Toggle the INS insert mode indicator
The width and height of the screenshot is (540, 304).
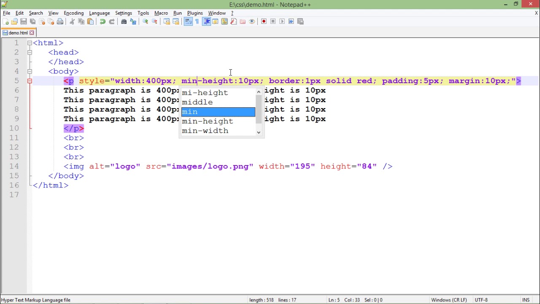[x=526, y=300]
